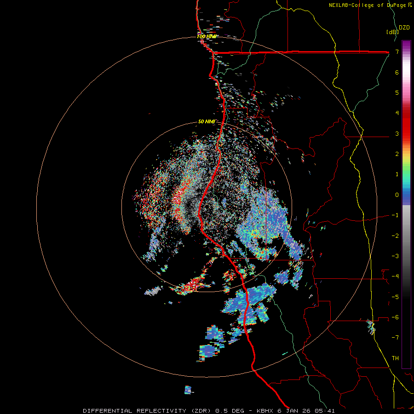The width and height of the screenshot is (414, 414).
Task: Click the 2 value on the scale
Action: coord(397,154)
